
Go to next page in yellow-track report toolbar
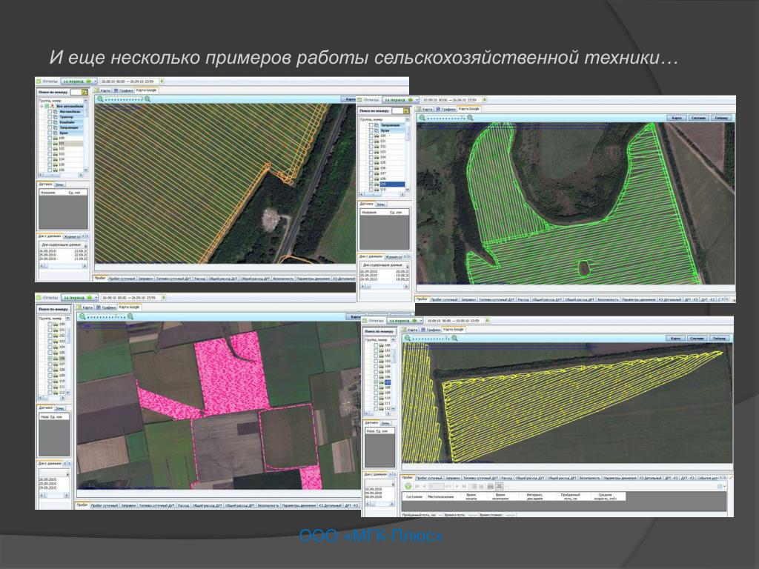(x=457, y=486)
